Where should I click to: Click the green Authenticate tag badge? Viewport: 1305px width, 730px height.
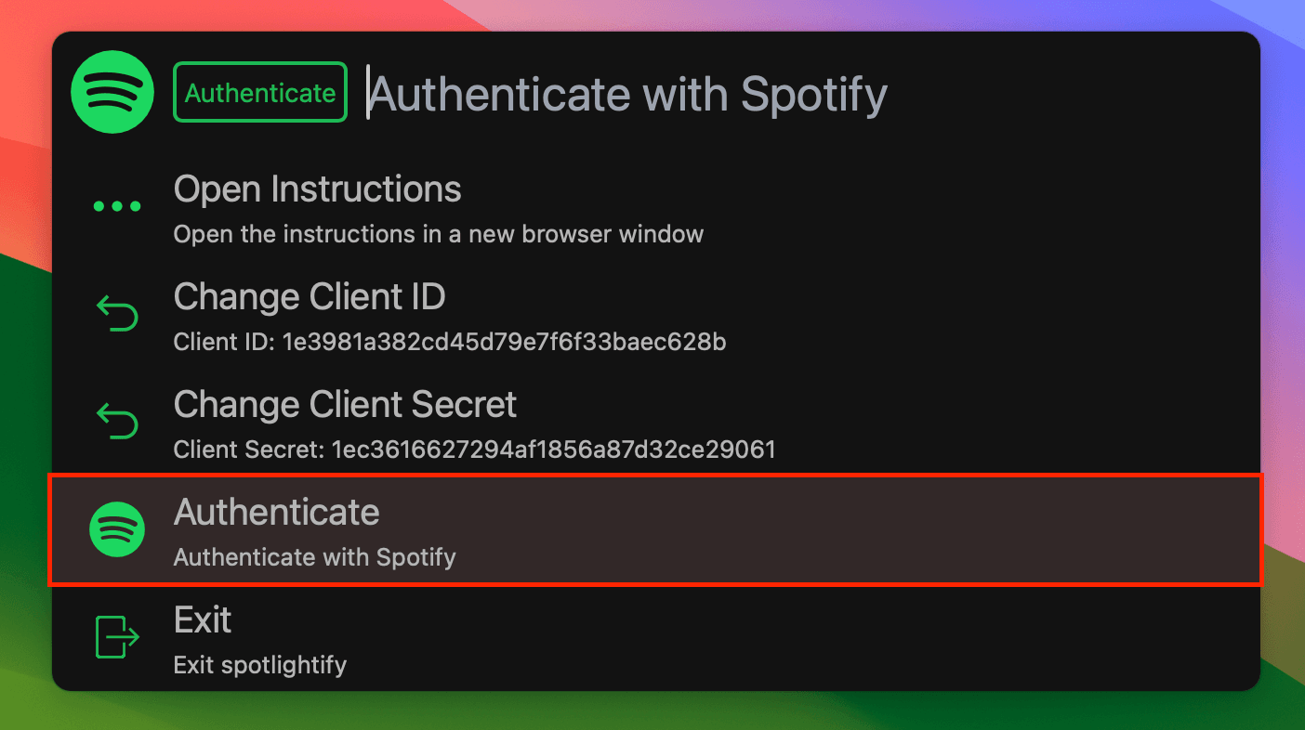(x=260, y=93)
